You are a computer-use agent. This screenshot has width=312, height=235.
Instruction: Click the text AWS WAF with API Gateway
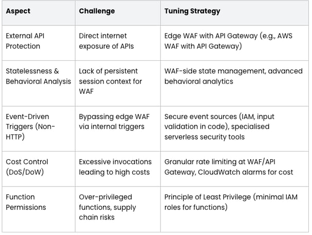point(228,41)
